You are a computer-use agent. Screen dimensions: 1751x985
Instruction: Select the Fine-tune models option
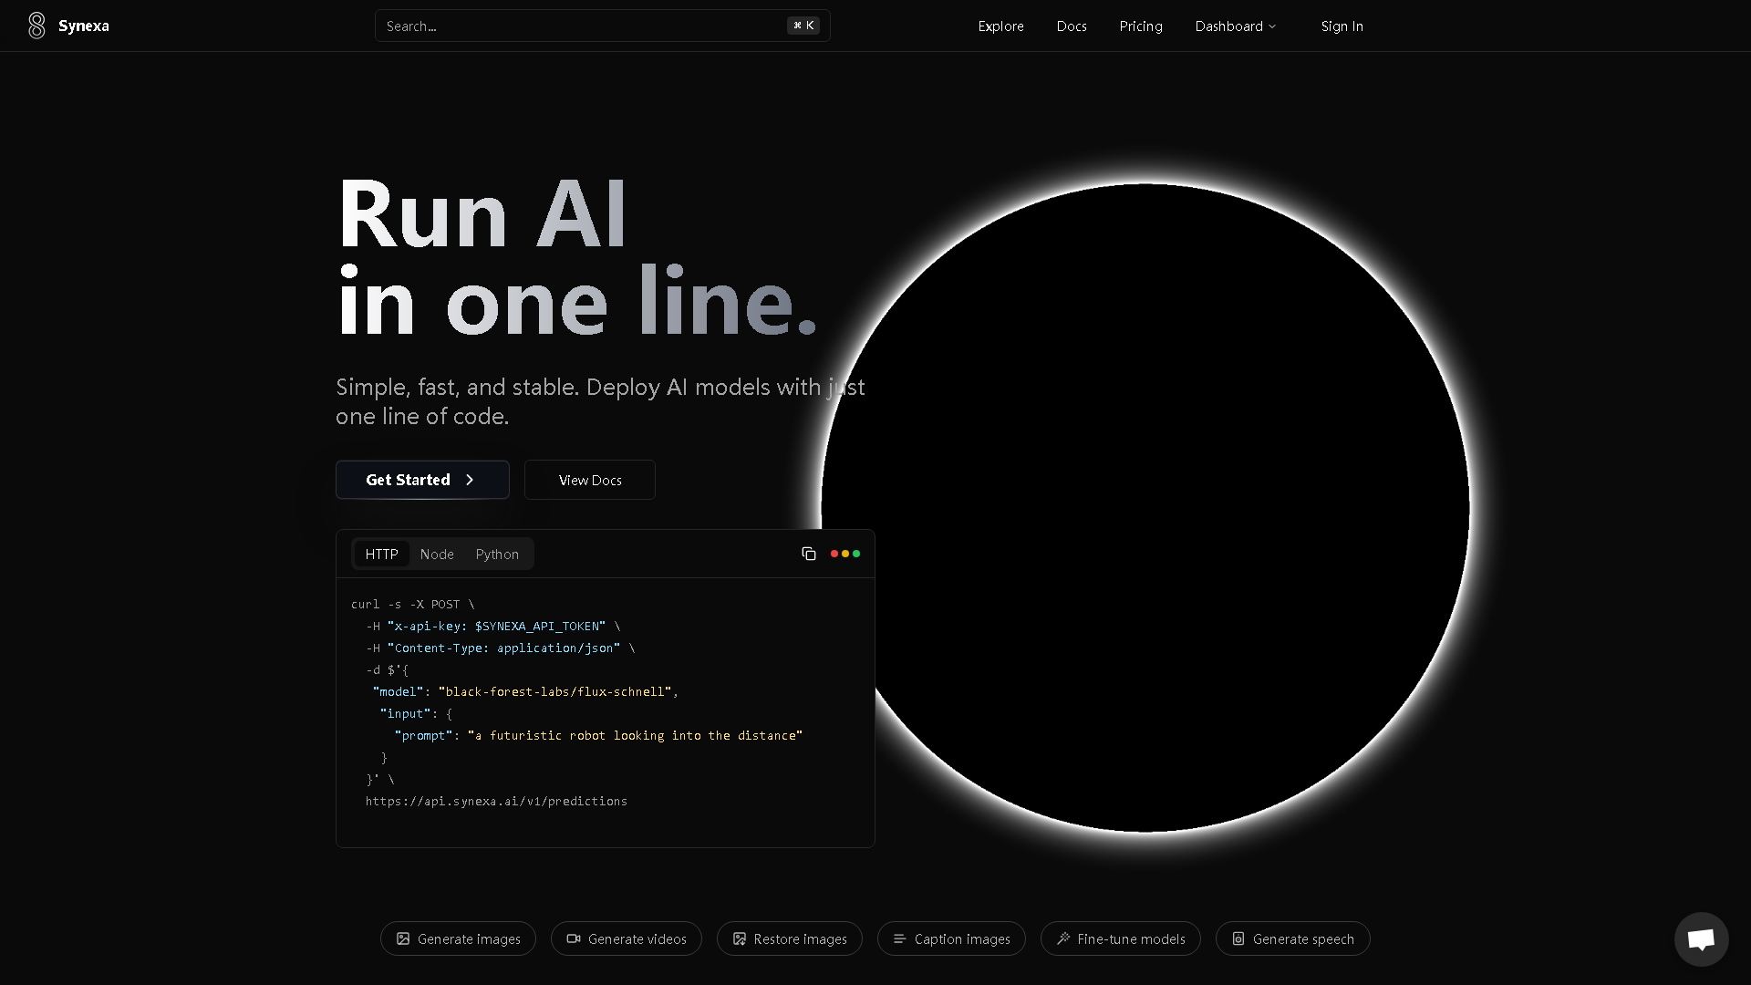(1120, 938)
